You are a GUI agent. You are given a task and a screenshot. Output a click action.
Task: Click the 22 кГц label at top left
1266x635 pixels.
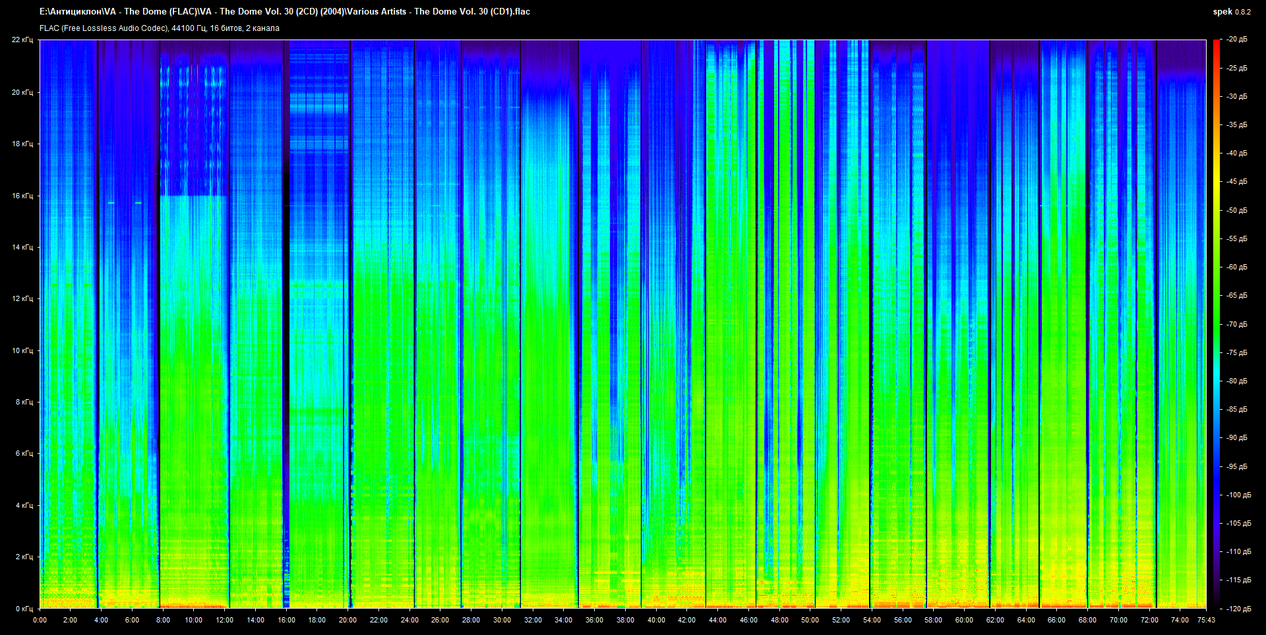pyautogui.click(x=22, y=40)
